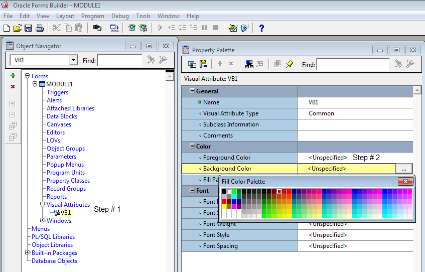The image size is (425, 272).
Task: Collapse the Color property group
Action: click(192, 147)
